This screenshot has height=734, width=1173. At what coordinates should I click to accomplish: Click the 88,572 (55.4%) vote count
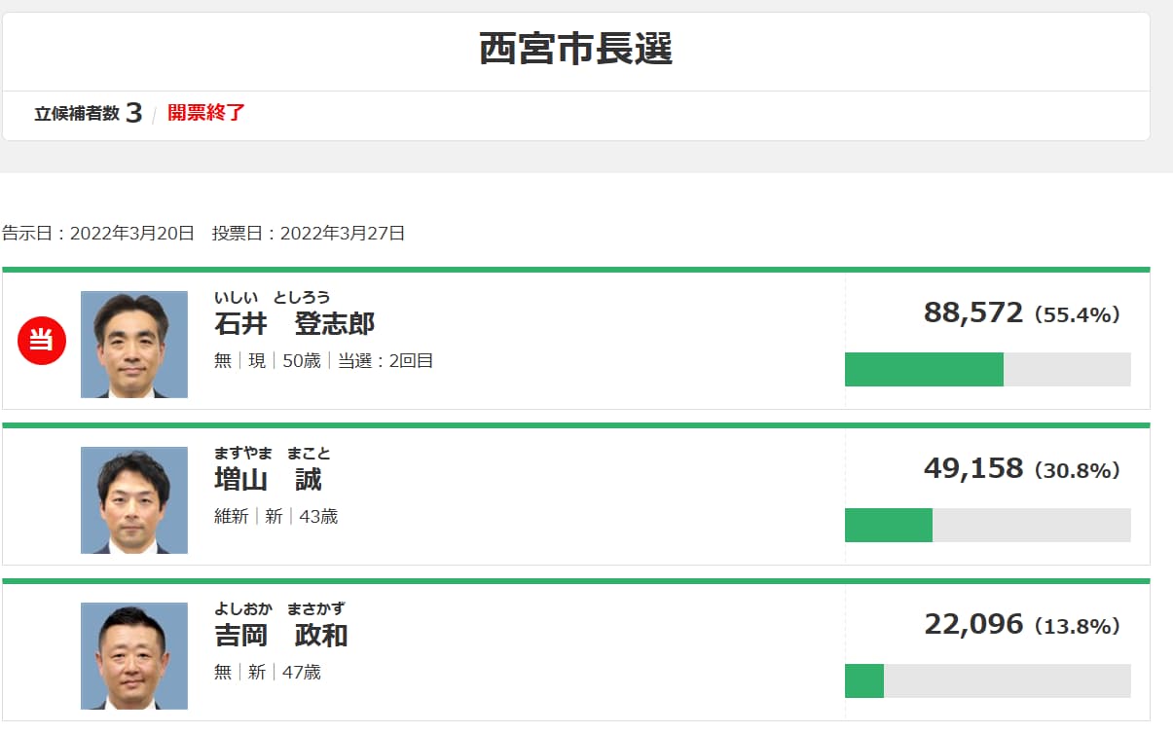[1021, 313]
